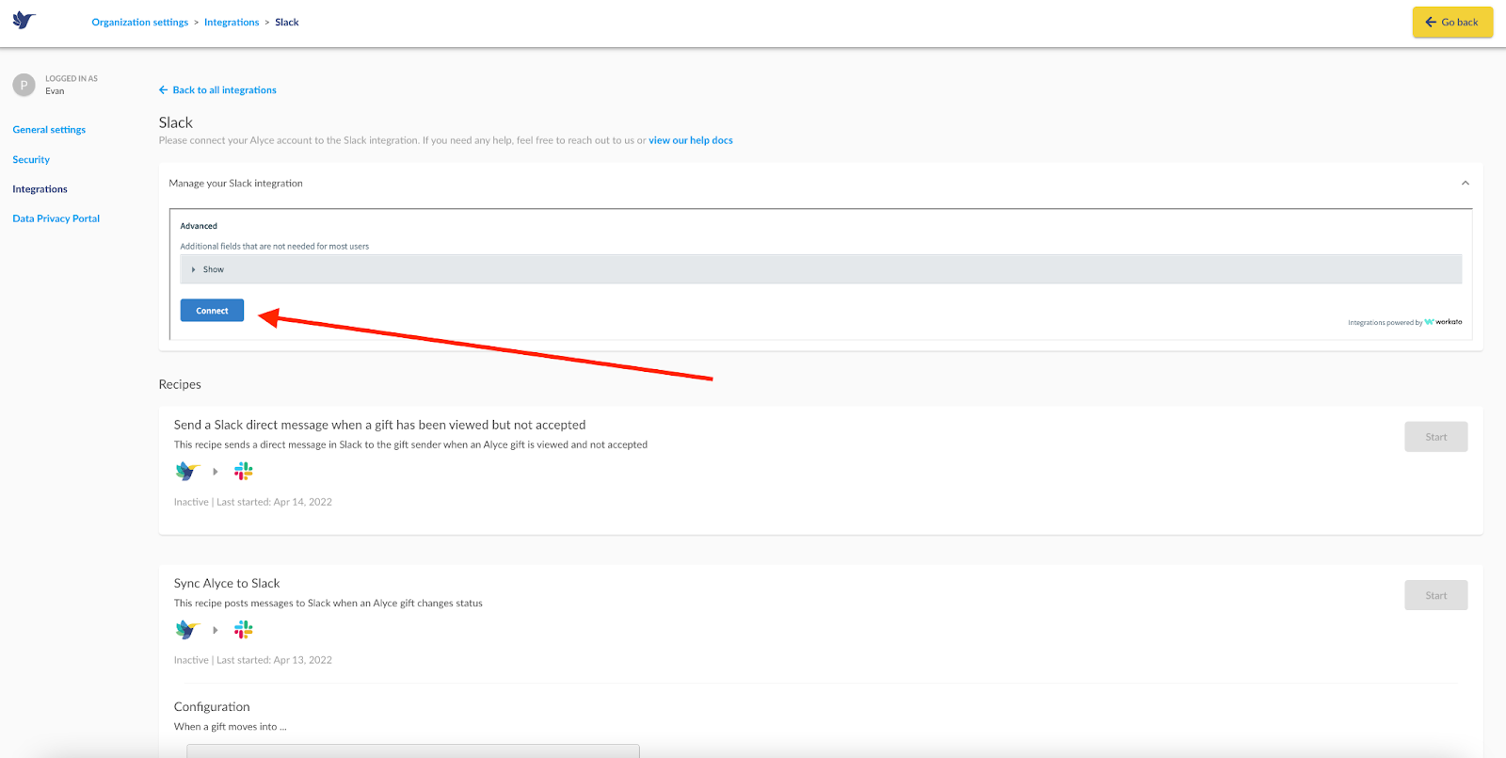1506x758 pixels.
Task: Click the Recipes section heading
Action: pyautogui.click(x=180, y=384)
